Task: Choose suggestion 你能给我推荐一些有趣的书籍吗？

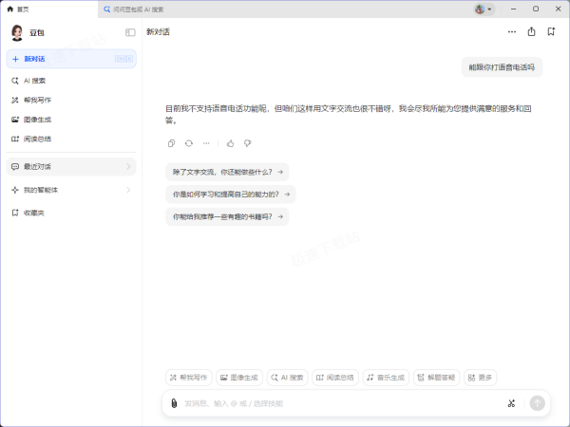Action: 227,216
